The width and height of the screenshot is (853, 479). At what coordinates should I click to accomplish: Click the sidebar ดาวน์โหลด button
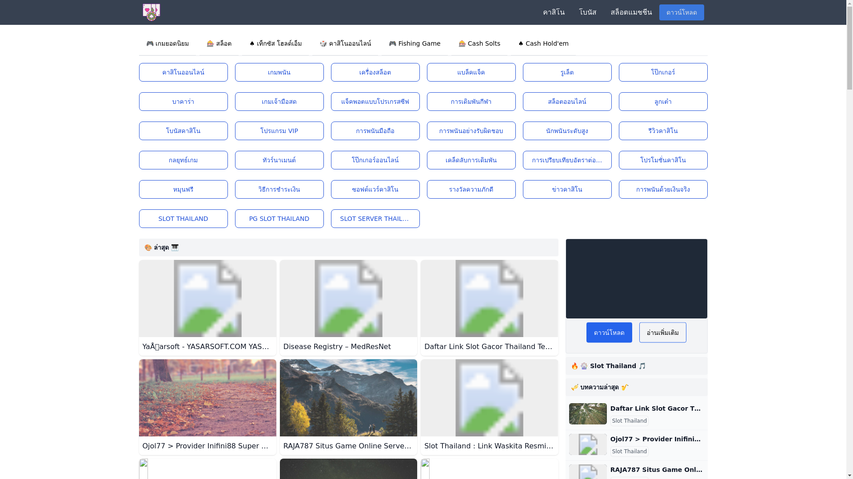click(609, 333)
